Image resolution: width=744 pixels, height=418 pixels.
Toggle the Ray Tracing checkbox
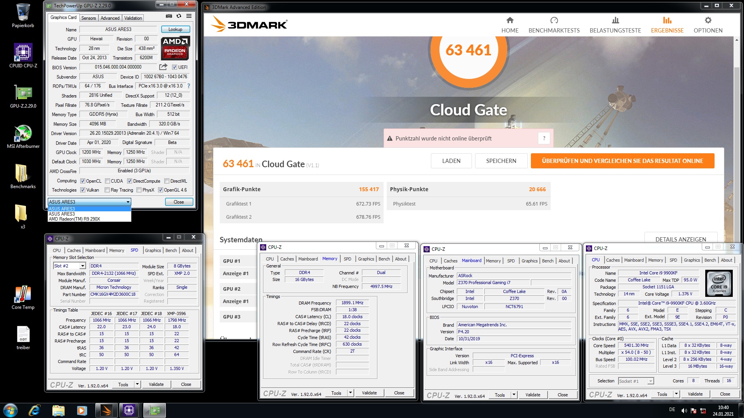pos(107,190)
